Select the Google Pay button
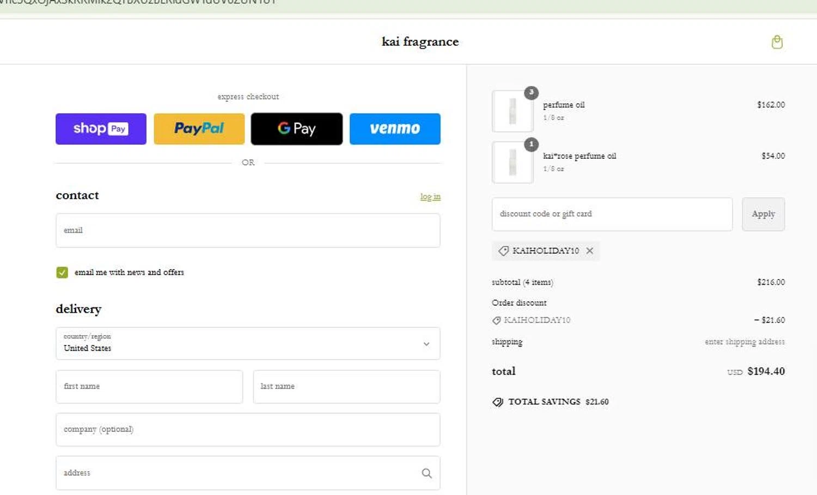Image resolution: width=817 pixels, height=495 pixels. [297, 129]
